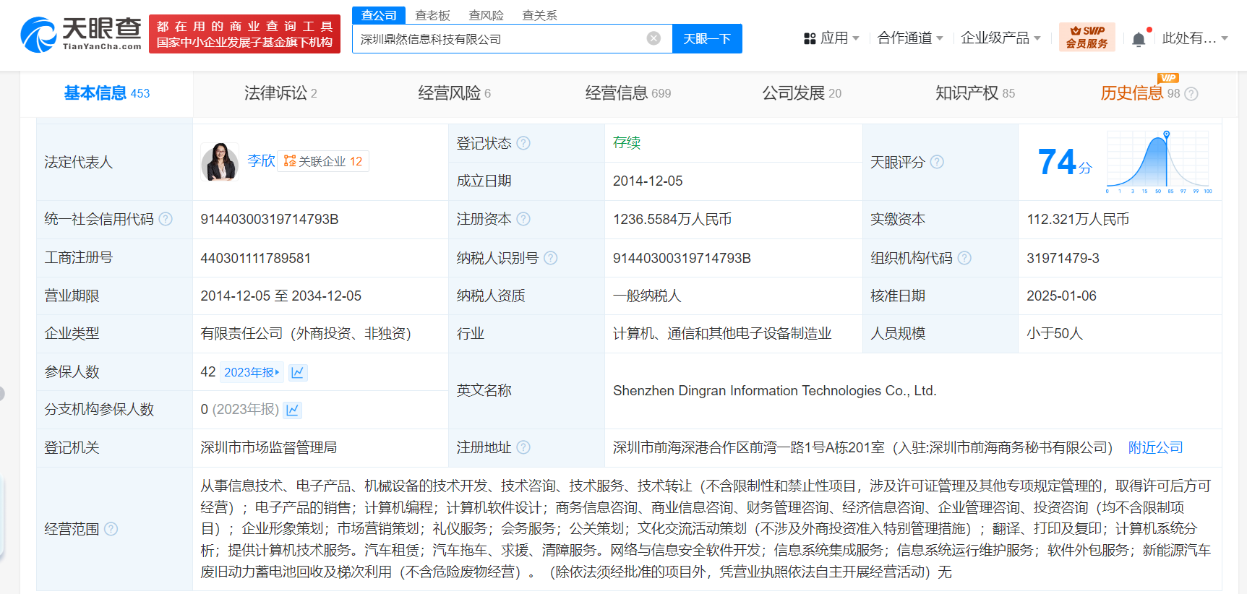1247x594 pixels.
Task: Click the clear search text icon
Action: [x=654, y=38]
